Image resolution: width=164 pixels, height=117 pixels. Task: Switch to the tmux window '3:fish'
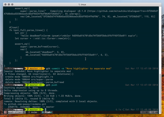pos(47,112)
